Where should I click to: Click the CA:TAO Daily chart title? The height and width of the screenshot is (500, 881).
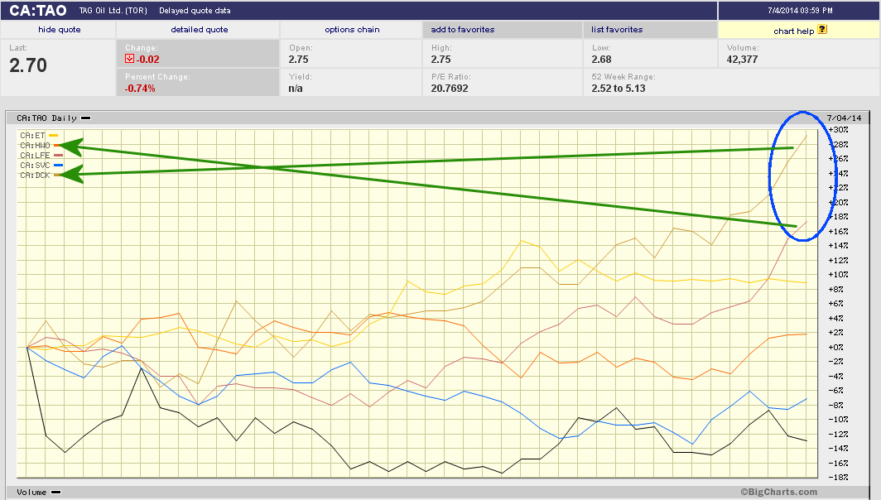[46, 118]
